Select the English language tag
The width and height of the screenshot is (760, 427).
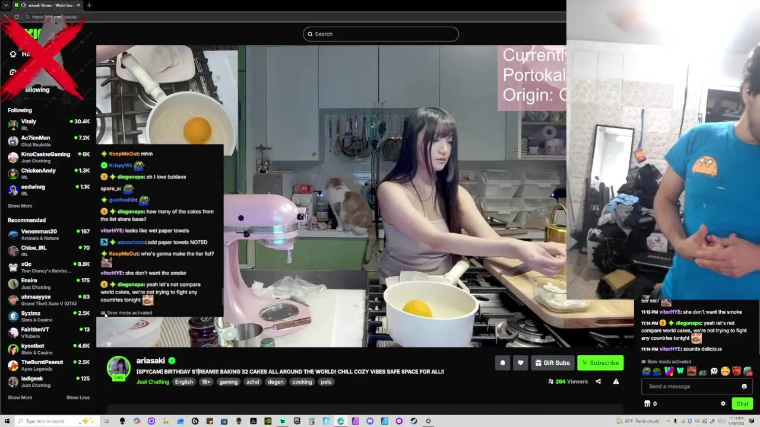tap(183, 382)
